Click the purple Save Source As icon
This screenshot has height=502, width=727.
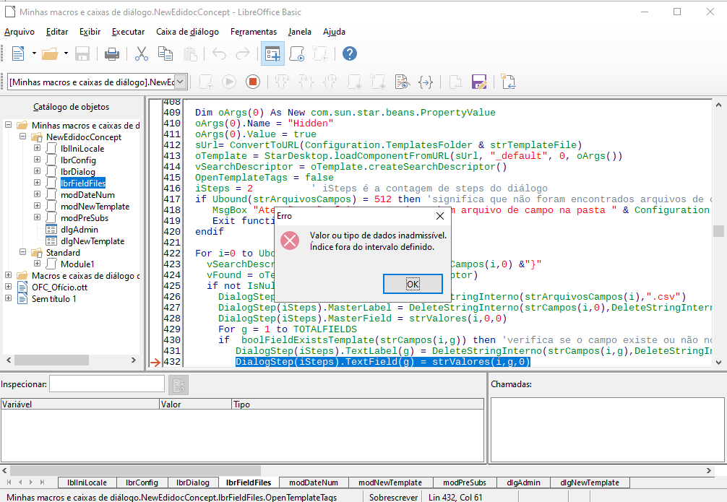[479, 82]
